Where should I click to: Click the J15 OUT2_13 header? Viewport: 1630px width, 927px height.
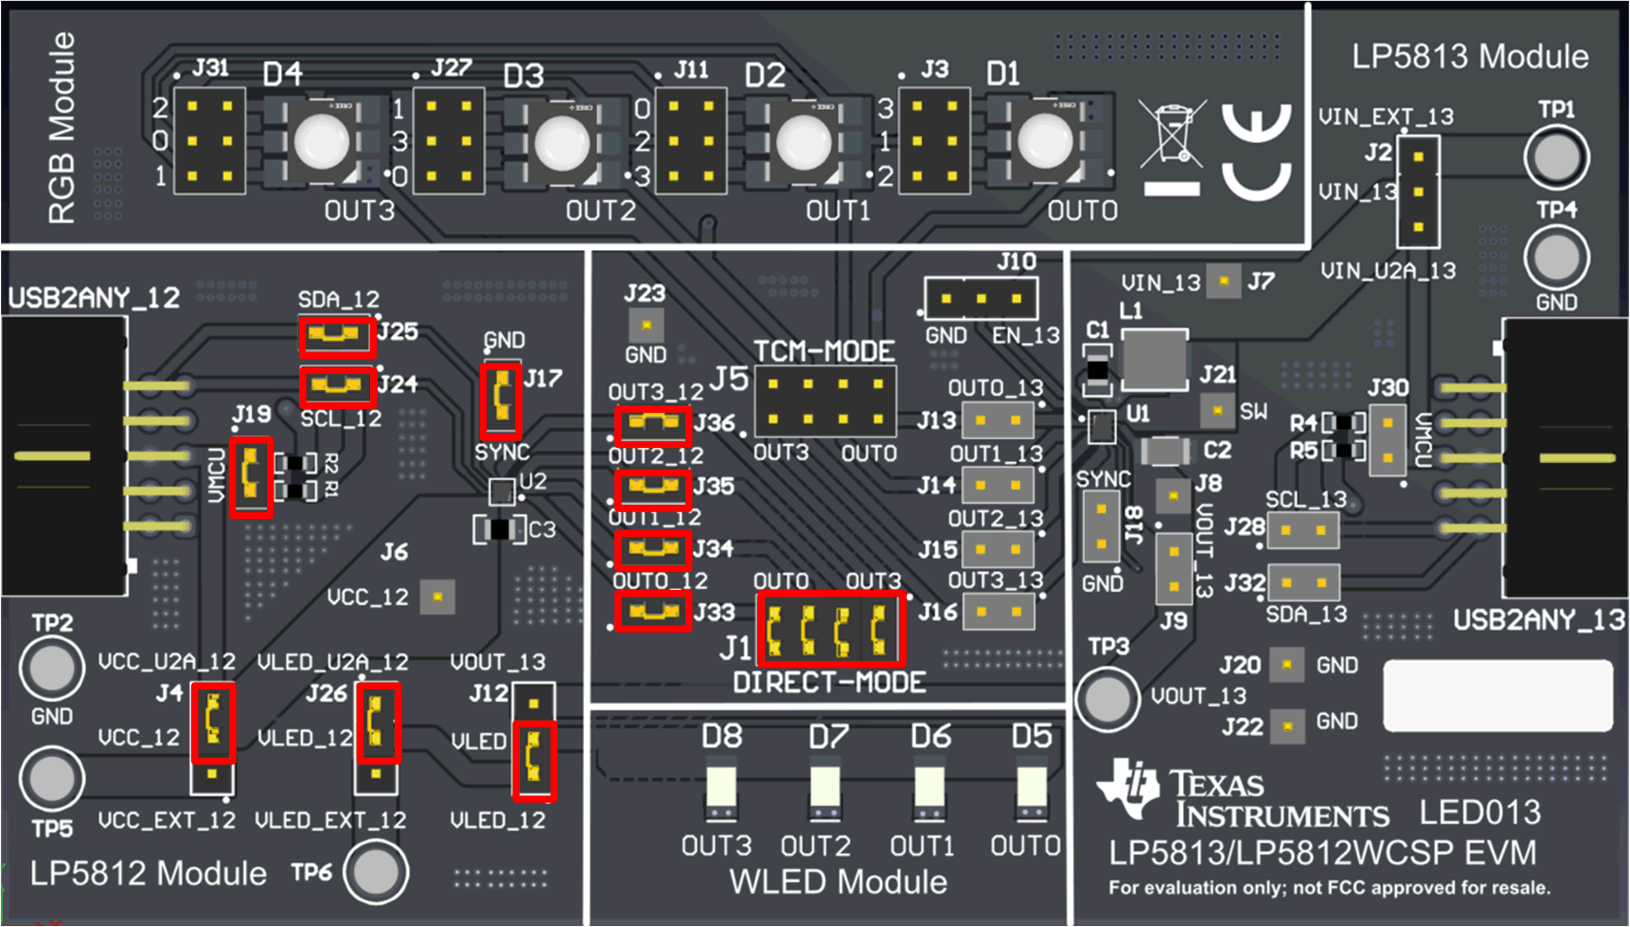tap(998, 549)
